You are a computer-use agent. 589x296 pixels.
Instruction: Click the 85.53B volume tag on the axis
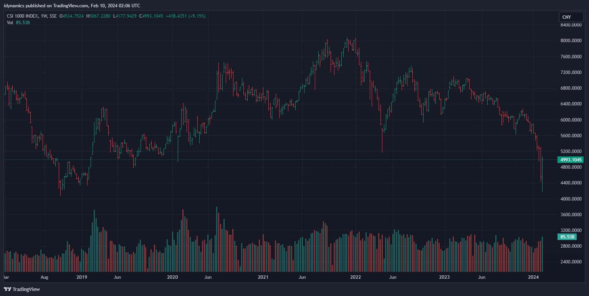pos(568,237)
